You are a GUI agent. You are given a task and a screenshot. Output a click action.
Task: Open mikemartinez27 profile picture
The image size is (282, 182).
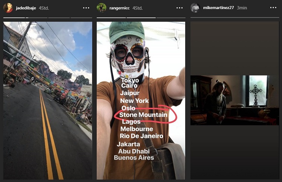point(195,8)
